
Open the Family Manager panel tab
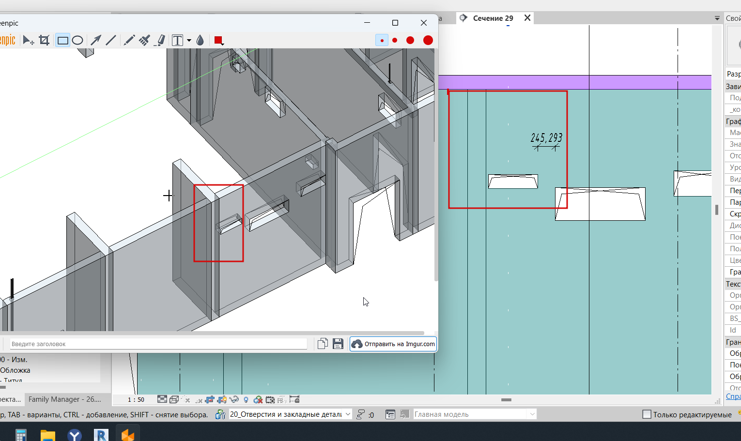pos(64,399)
